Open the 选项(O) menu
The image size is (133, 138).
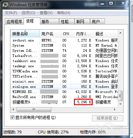[28, 13]
